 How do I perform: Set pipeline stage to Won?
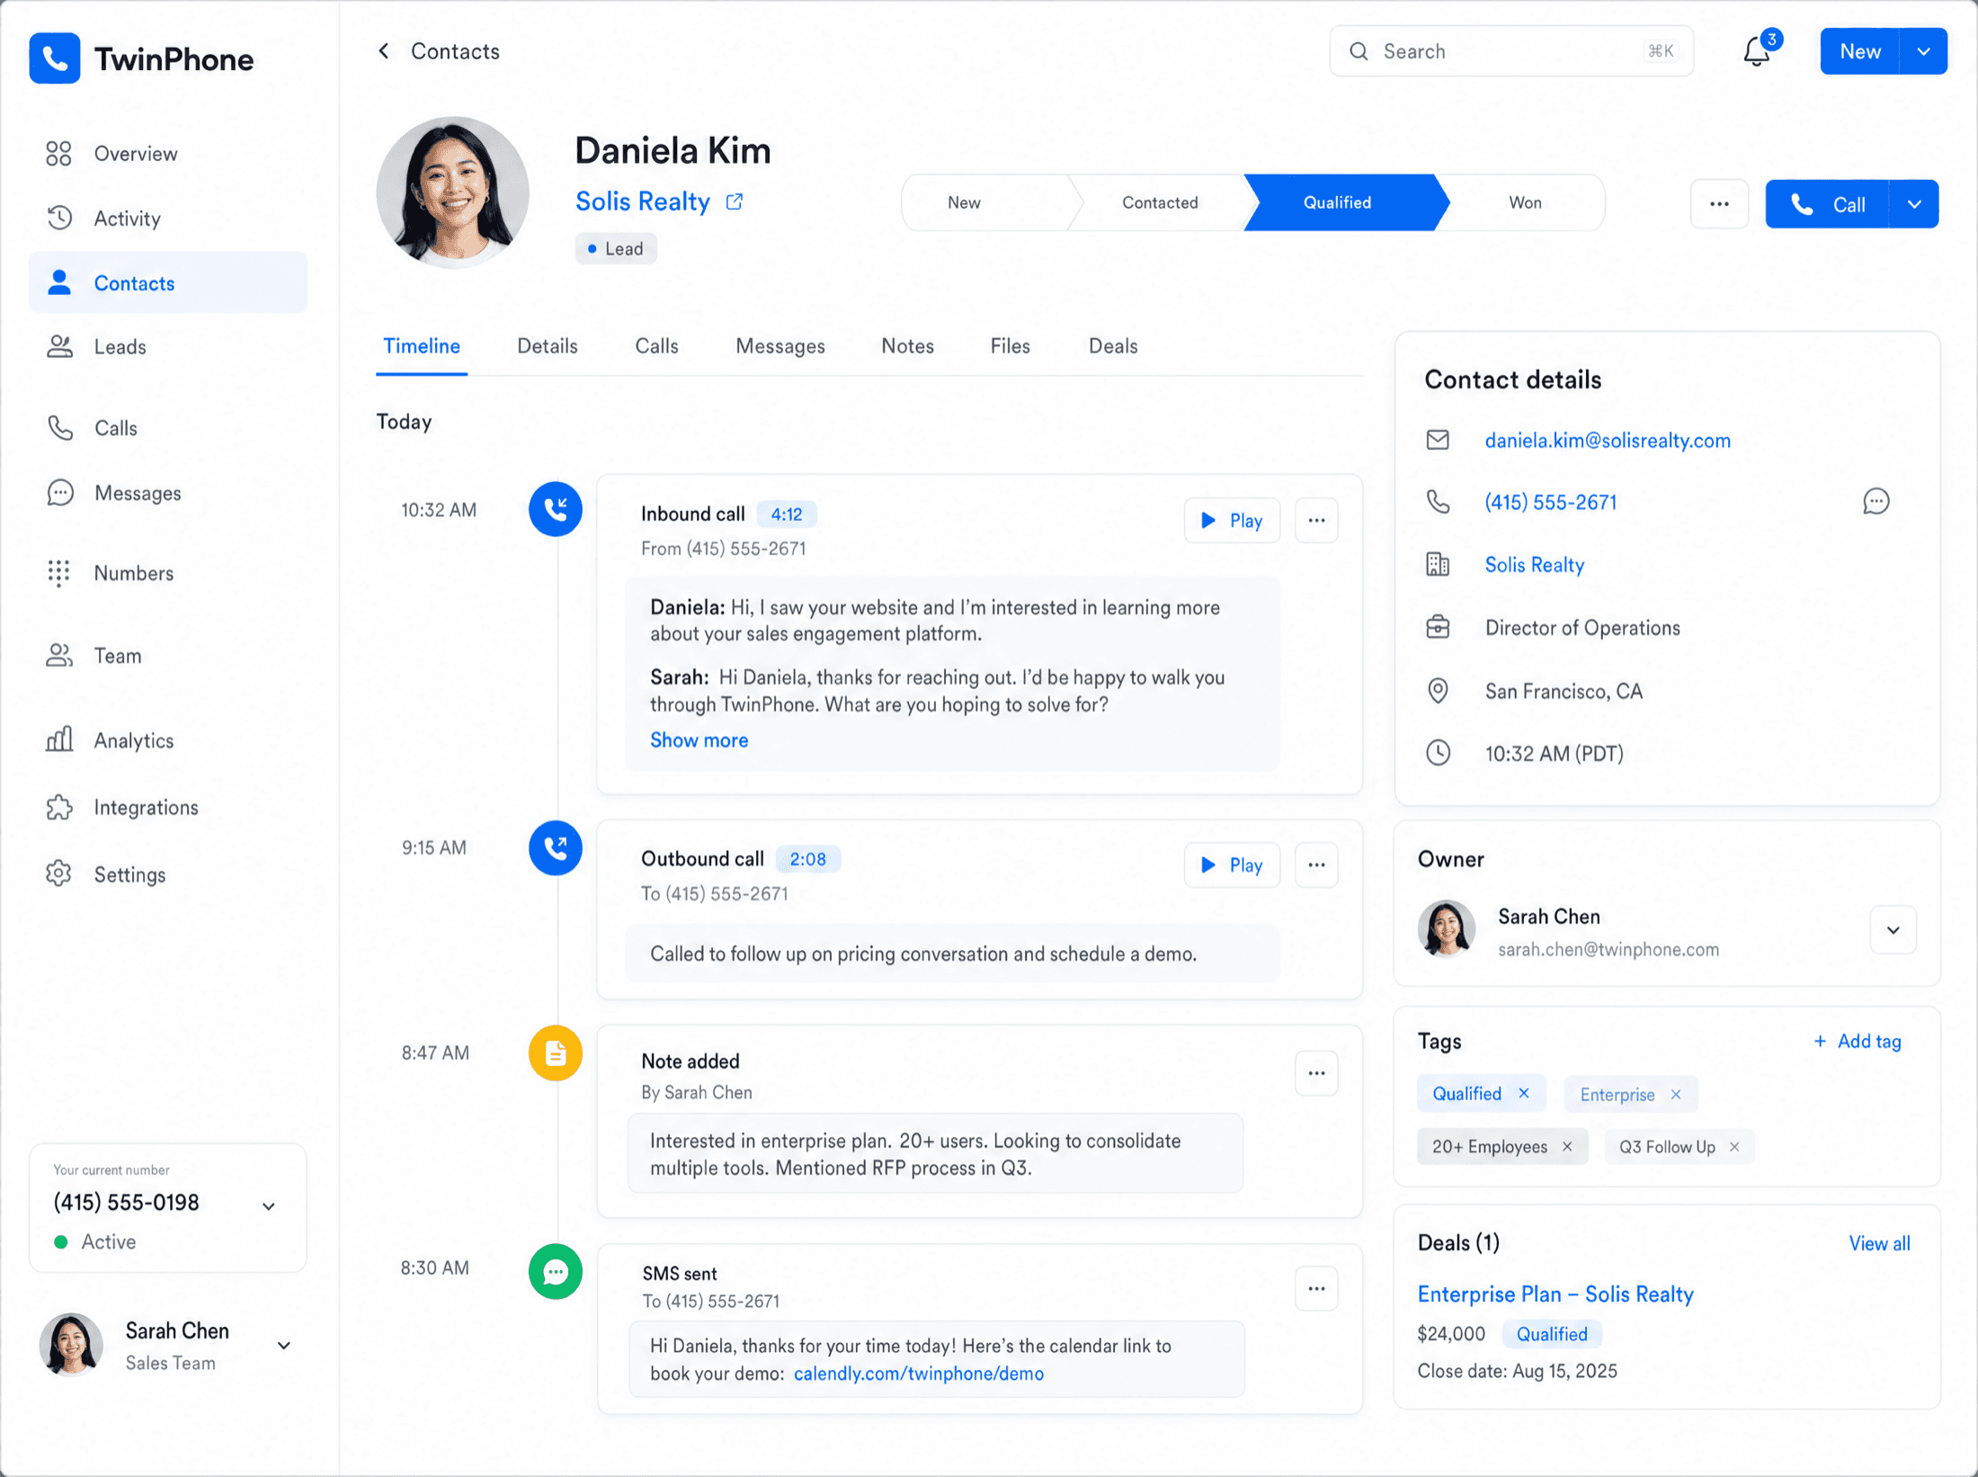(x=1525, y=202)
